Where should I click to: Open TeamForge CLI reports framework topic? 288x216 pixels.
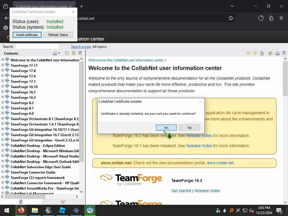pyautogui.click(x=38, y=178)
